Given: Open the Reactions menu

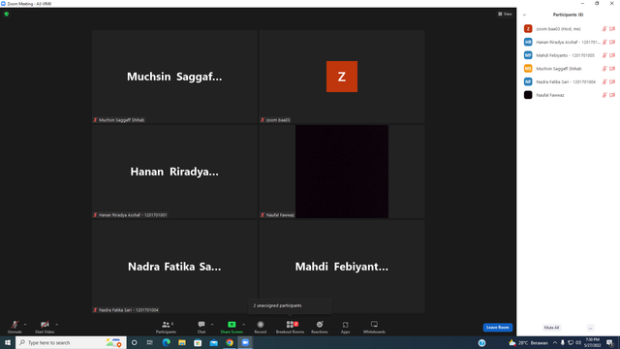Looking at the screenshot, I should click(320, 327).
